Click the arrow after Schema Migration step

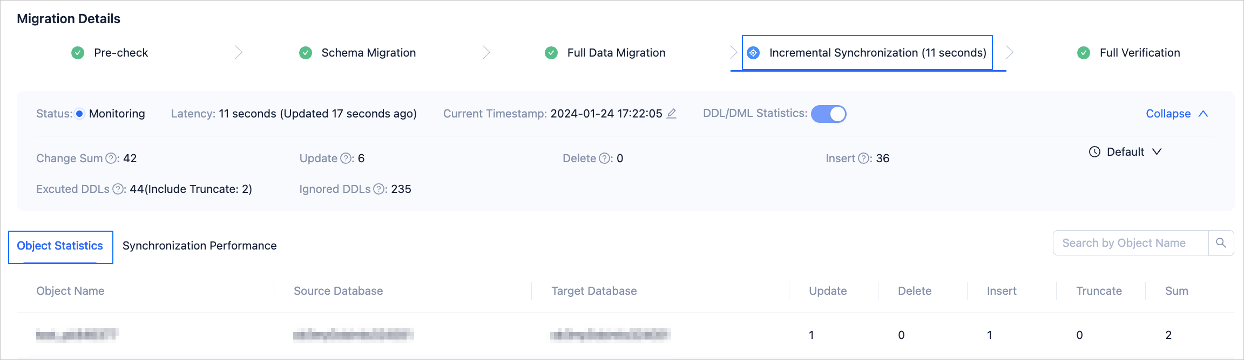tap(486, 53)
